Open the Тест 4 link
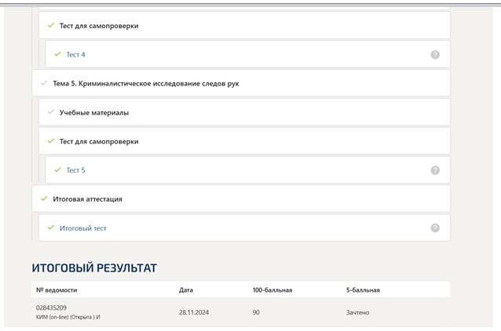The image size is (501, 331). tap(75, 55)
